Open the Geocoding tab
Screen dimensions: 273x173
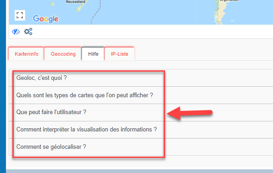(x=63, y=54)
